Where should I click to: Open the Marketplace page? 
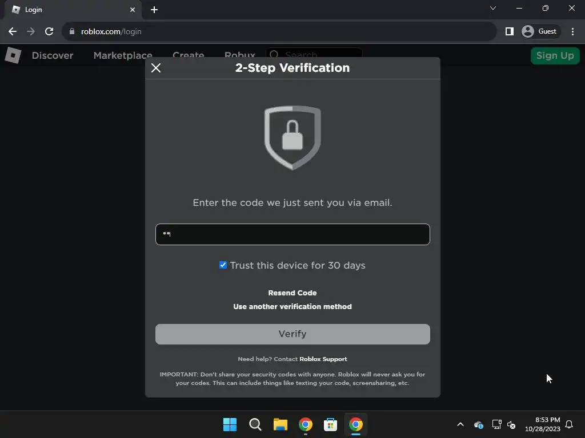[x=123, y=55]
